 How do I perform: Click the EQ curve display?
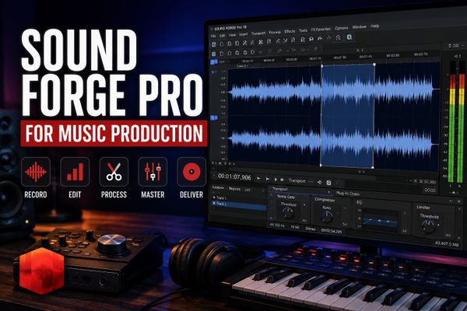click(x=380, y=221)
